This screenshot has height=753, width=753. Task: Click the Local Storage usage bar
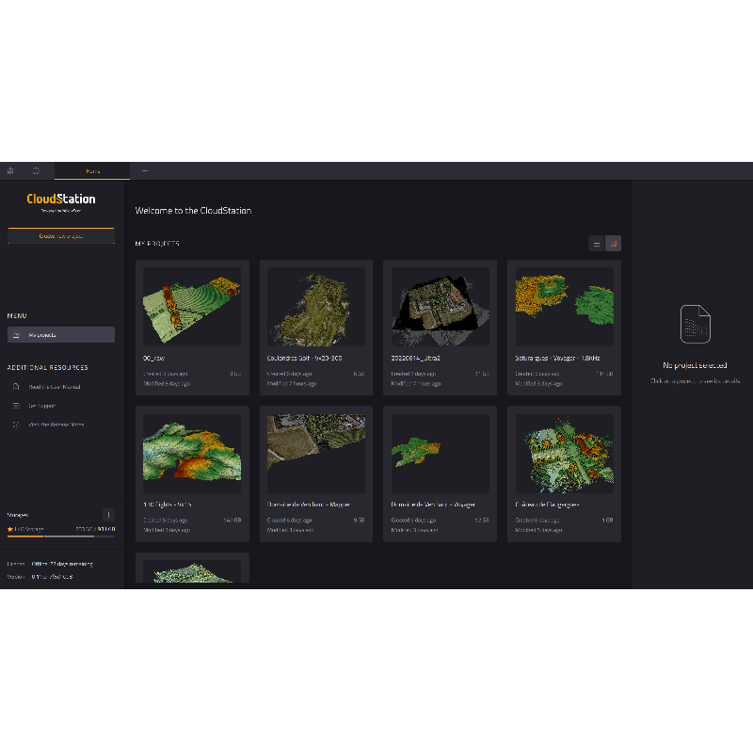coord(60,538)
